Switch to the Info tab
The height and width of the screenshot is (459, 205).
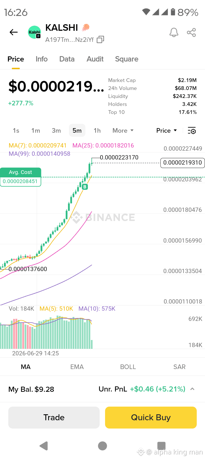tap(42, 59)
